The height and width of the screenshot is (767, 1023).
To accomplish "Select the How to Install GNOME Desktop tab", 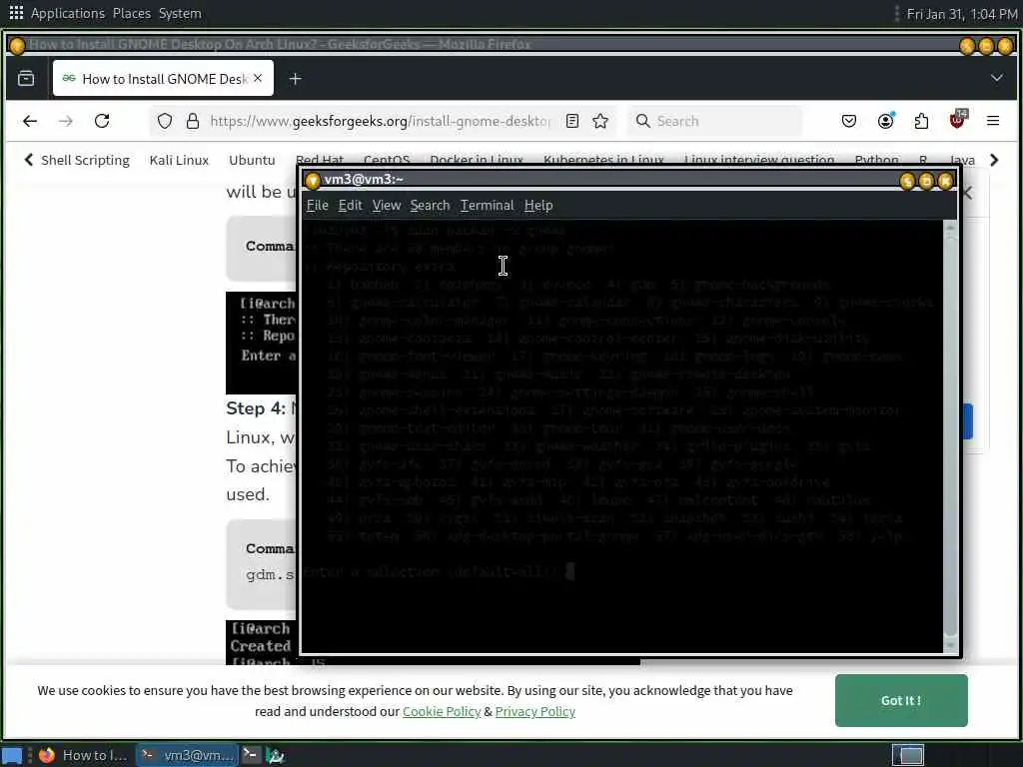I will [163, 78].
